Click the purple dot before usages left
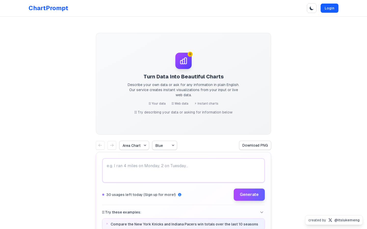 [103, 195]
